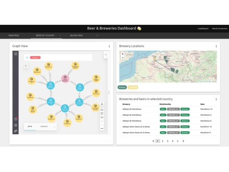Zoom out on the graph canvas
The height and width of the screenshot is (172, 229).
pyautogui.click(x=102, y=125)
